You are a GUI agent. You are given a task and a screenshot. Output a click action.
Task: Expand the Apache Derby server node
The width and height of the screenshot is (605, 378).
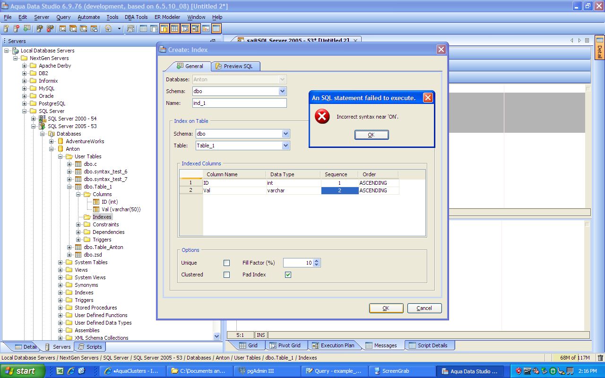pyautogui.click(x=24, y=66)
